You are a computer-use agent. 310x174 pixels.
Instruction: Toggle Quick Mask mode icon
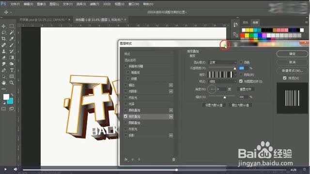[x=3, y=109]
